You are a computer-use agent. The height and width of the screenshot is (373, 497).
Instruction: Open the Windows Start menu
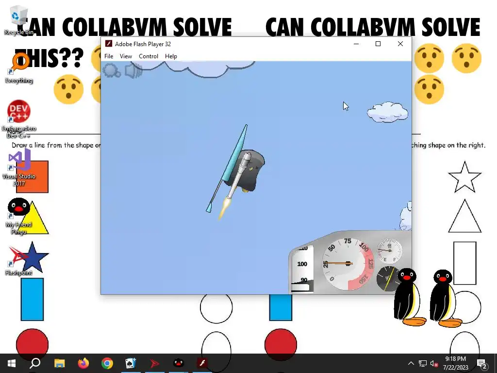click(12, 363)
